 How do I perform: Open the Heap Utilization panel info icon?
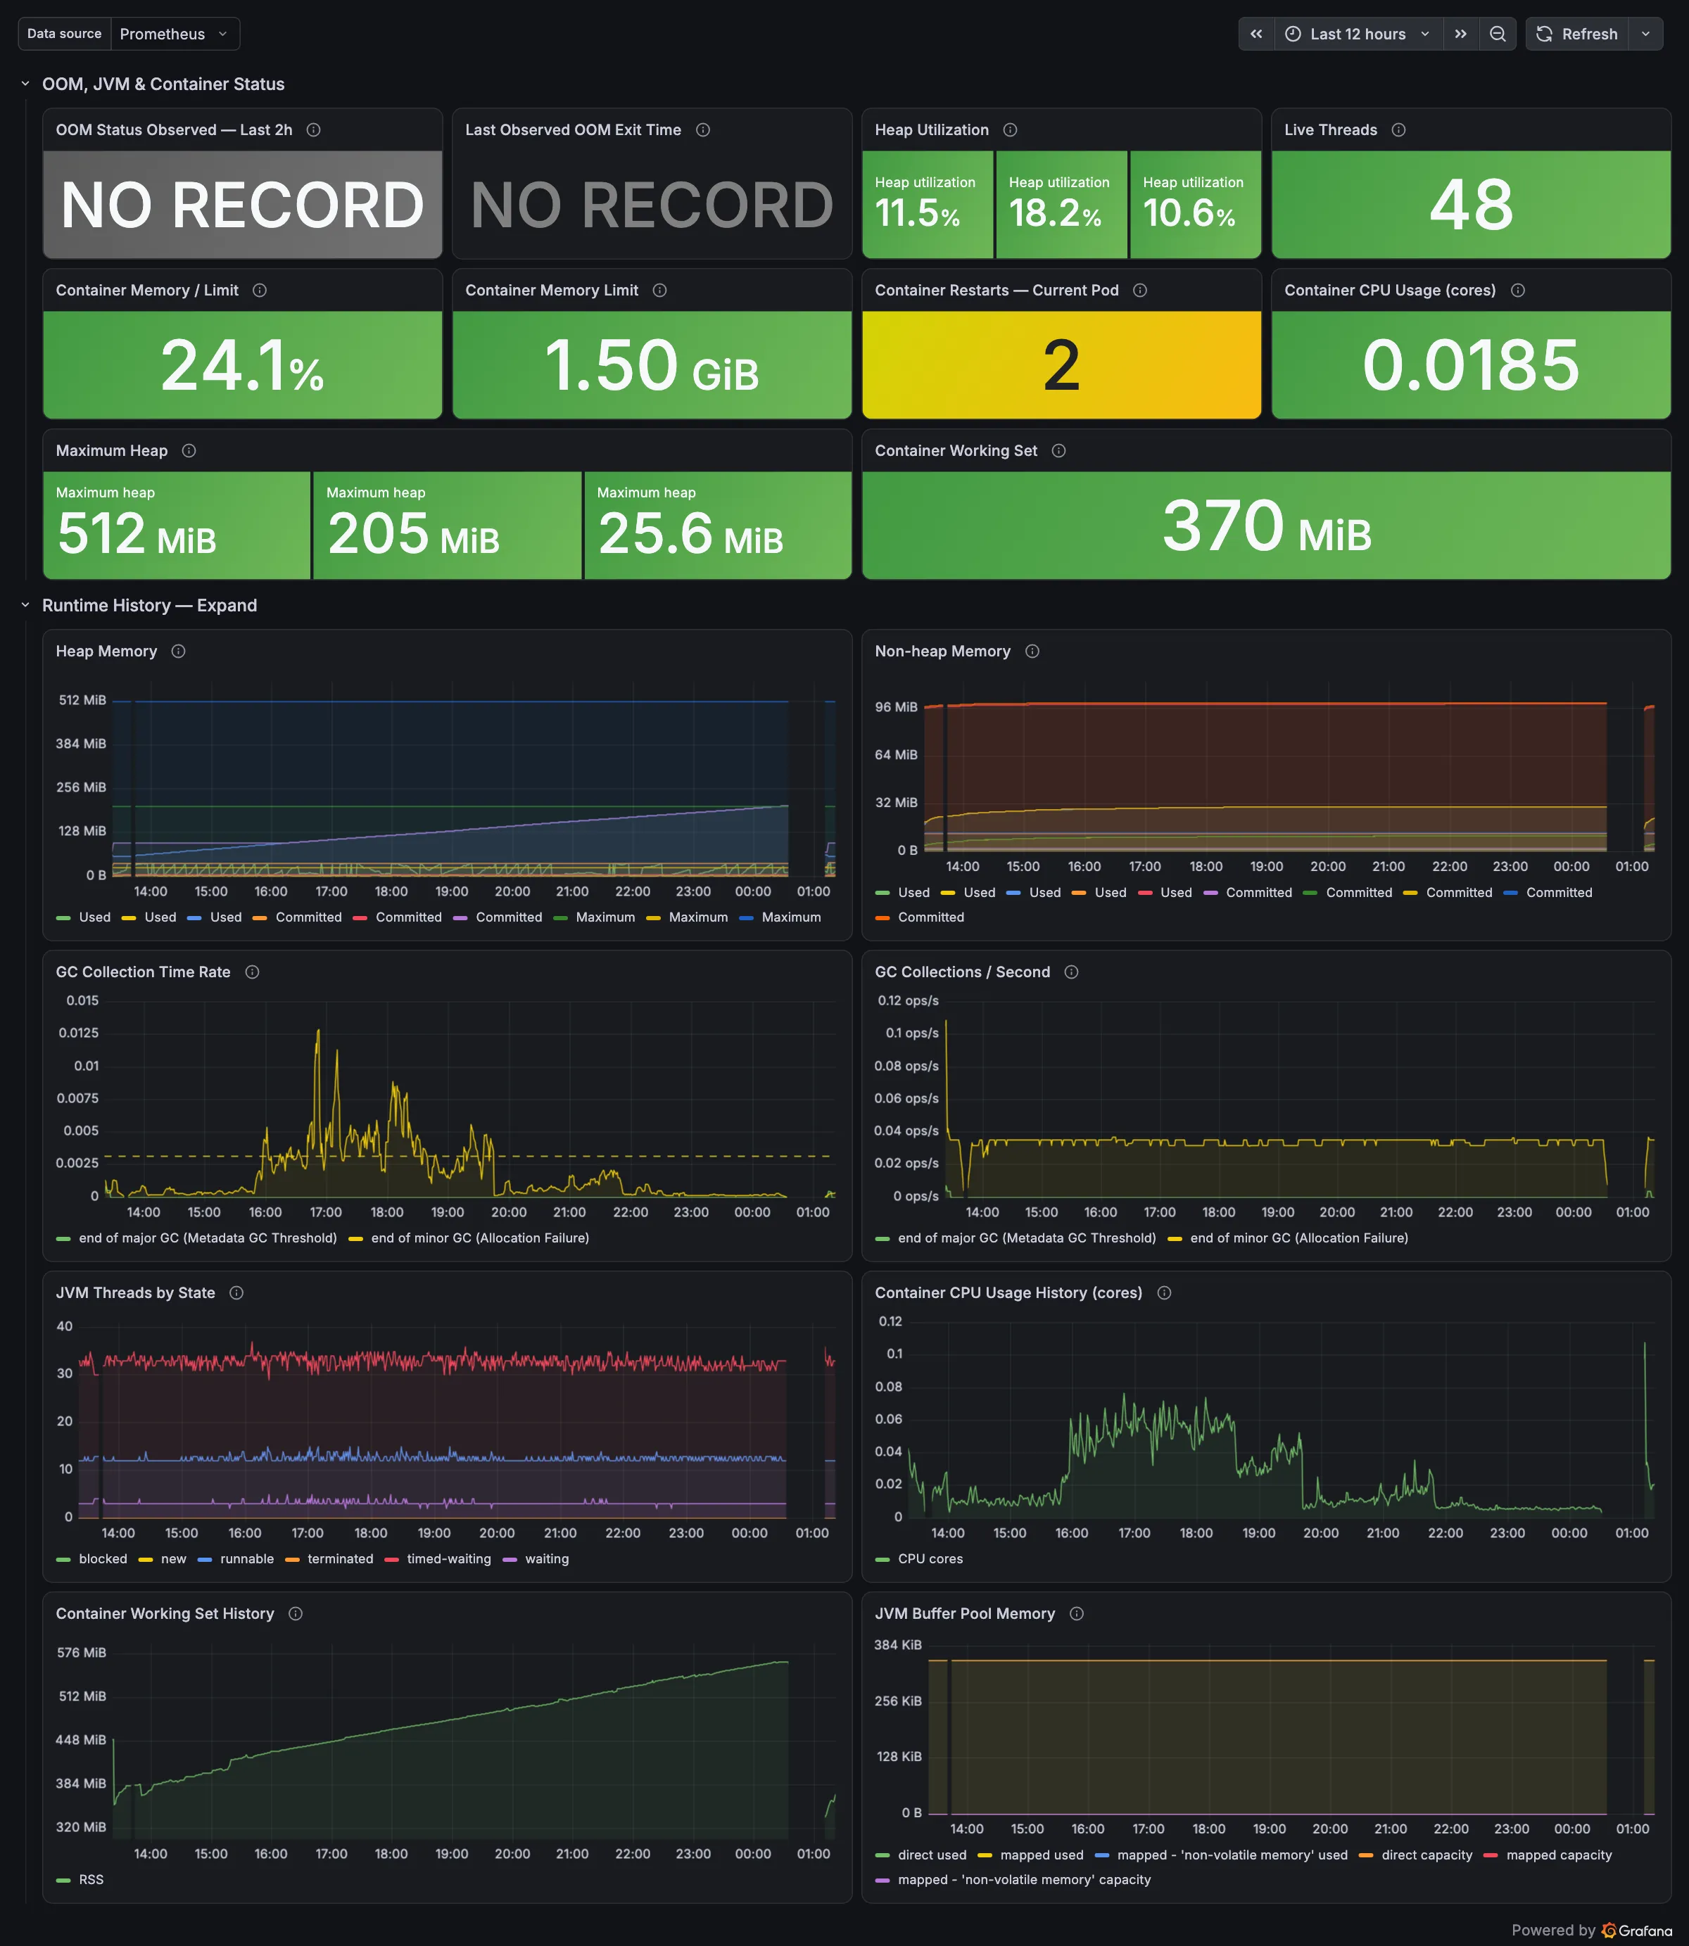point(1011,130)
